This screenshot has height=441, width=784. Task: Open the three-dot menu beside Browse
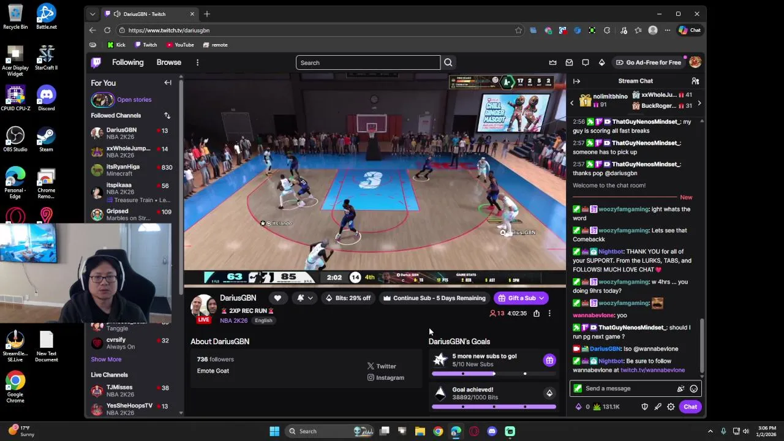(197, 62)
